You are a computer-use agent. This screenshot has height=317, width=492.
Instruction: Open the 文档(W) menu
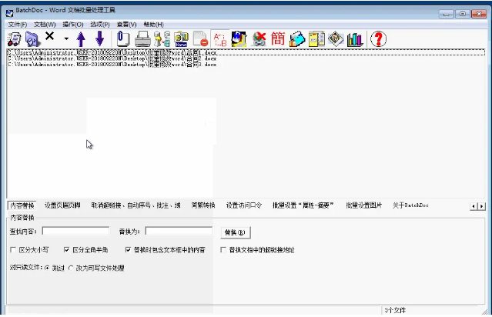[45, 25]
